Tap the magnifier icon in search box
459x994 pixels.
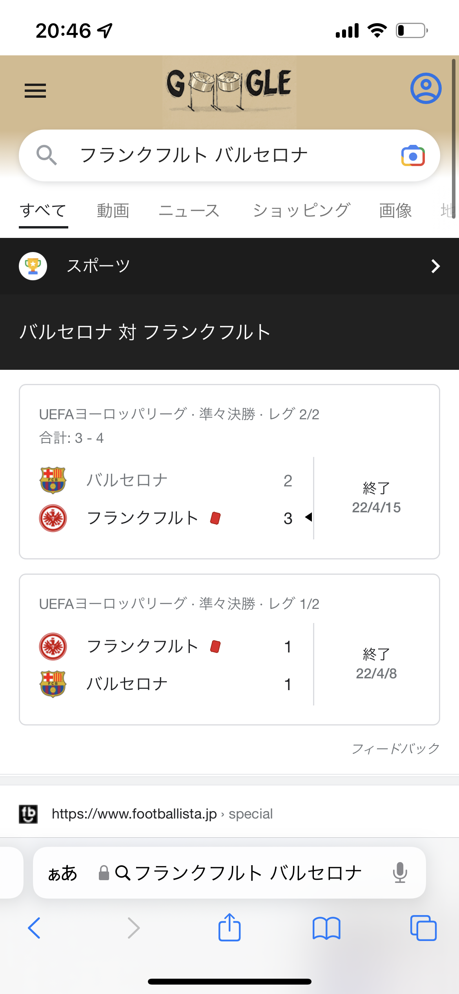point(46,155)
